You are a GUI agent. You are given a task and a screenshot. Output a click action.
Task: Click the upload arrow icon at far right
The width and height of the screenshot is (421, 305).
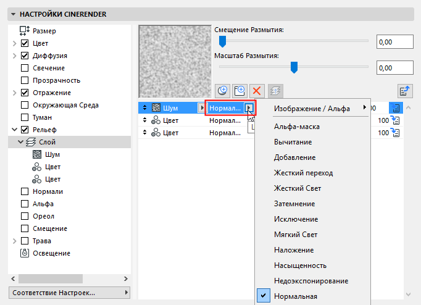(405, 90)
